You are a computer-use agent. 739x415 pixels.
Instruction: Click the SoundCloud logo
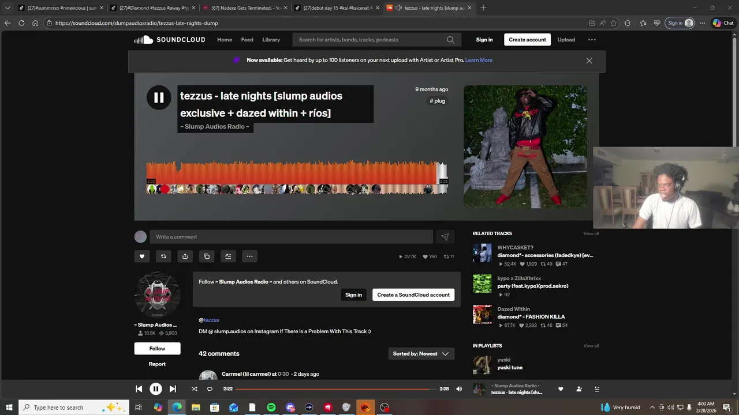coord(170,40)
